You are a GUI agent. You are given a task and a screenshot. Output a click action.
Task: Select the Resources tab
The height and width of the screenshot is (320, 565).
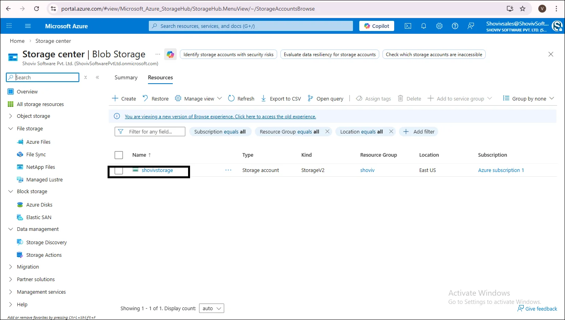tap(160, 77)
